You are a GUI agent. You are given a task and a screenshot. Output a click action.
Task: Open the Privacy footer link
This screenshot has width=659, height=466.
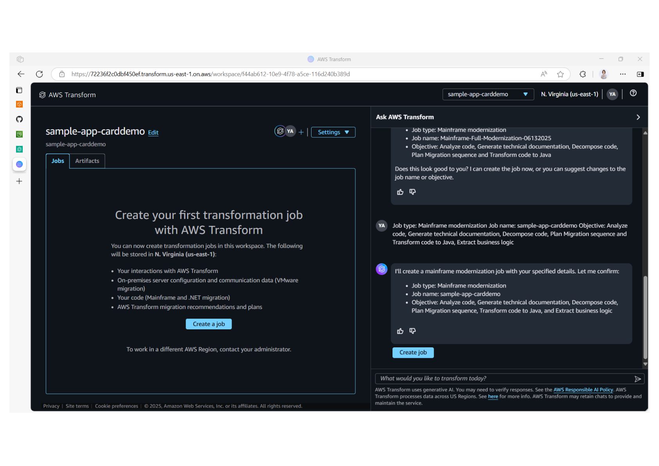pyautogui.click(x=51, y=406)
